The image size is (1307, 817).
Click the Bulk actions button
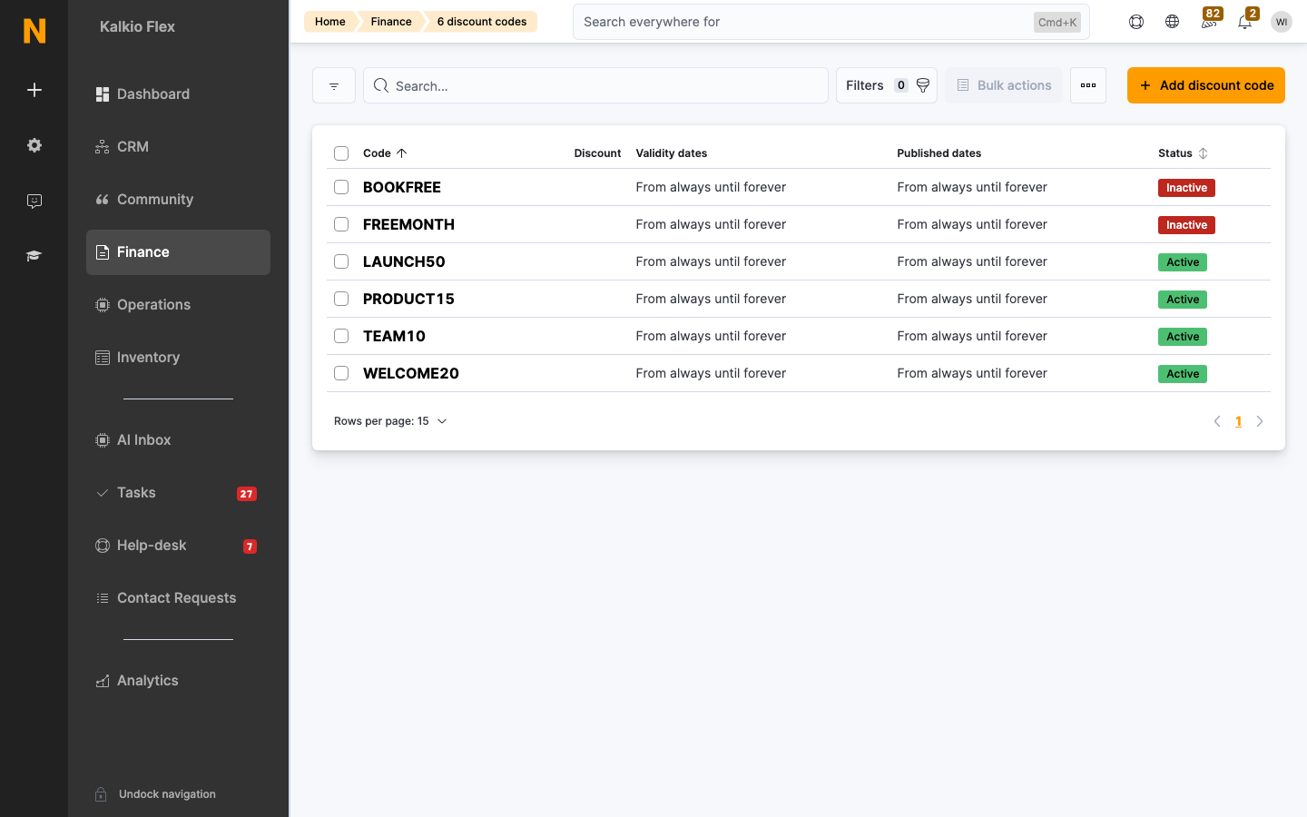[1004, 85]
